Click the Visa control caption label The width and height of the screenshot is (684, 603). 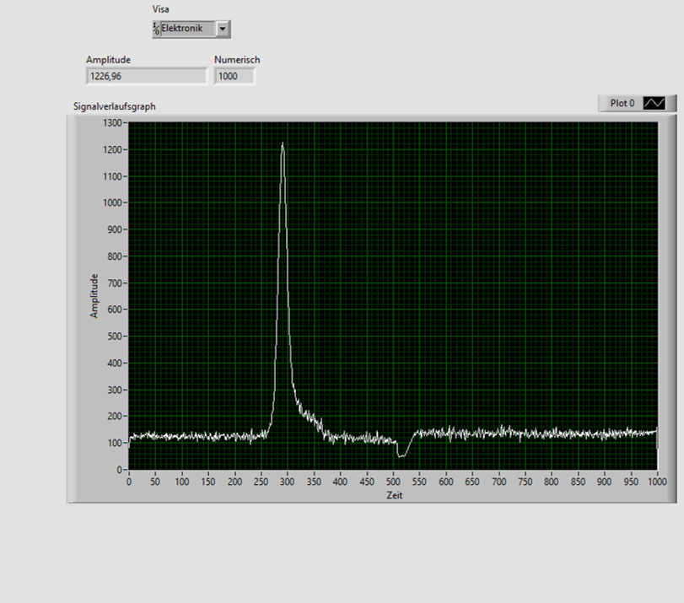160,9
